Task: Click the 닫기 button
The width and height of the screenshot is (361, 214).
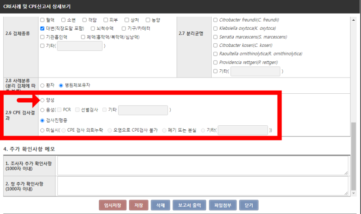Action: pyautogui.click(x=249, y=205)
